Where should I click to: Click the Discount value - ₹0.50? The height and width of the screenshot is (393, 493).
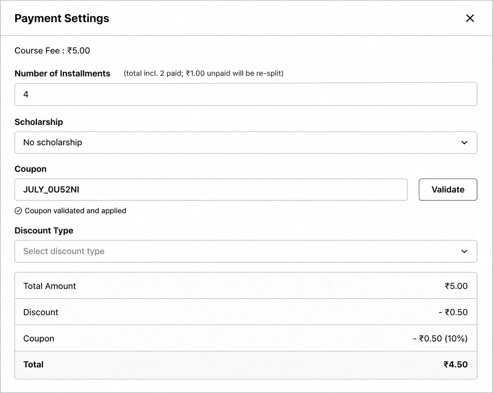(453, 312)
